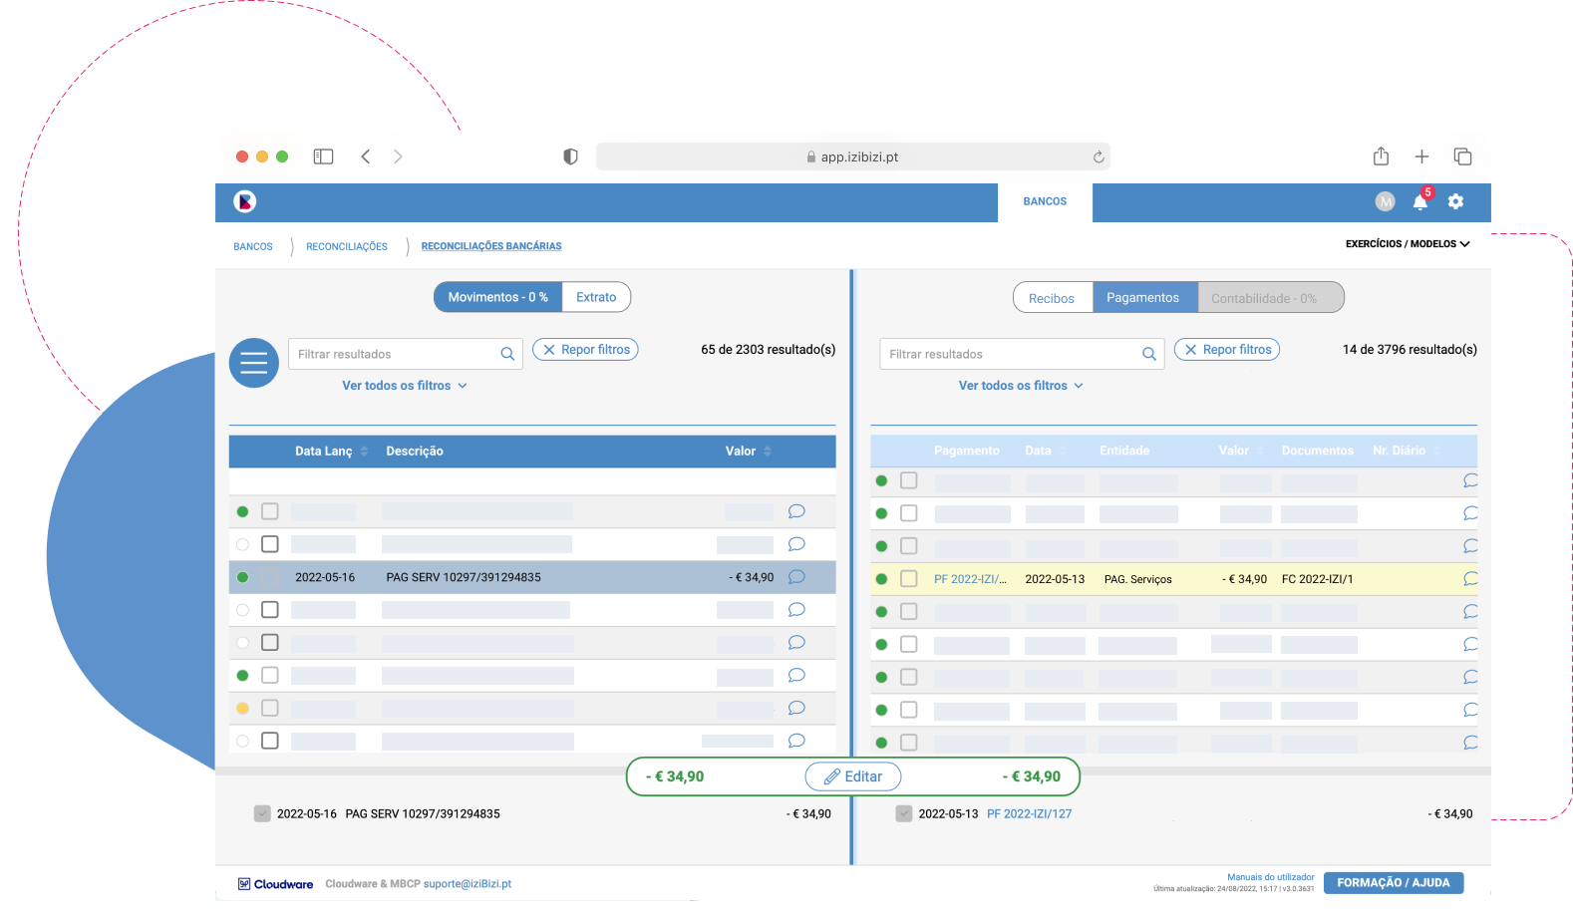Click the right 'Filtrar resultados' search field
The width and height of the screenshot is (1573, 922).
1009,354
